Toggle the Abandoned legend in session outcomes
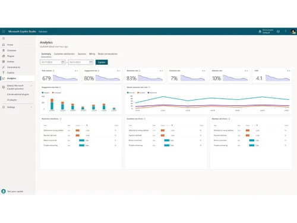The width and height of the screenshot is (297, 223). (x=153, y=93)
